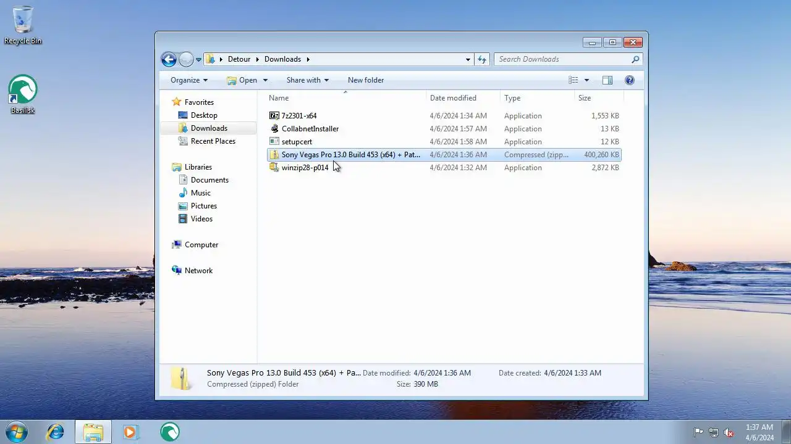
Task: Expand the address bar history dropdown
Action: (468, 60)
